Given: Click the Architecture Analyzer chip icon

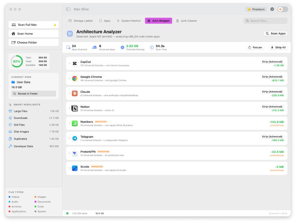Looking at the screenshot, I should click(x=70, y=34).
